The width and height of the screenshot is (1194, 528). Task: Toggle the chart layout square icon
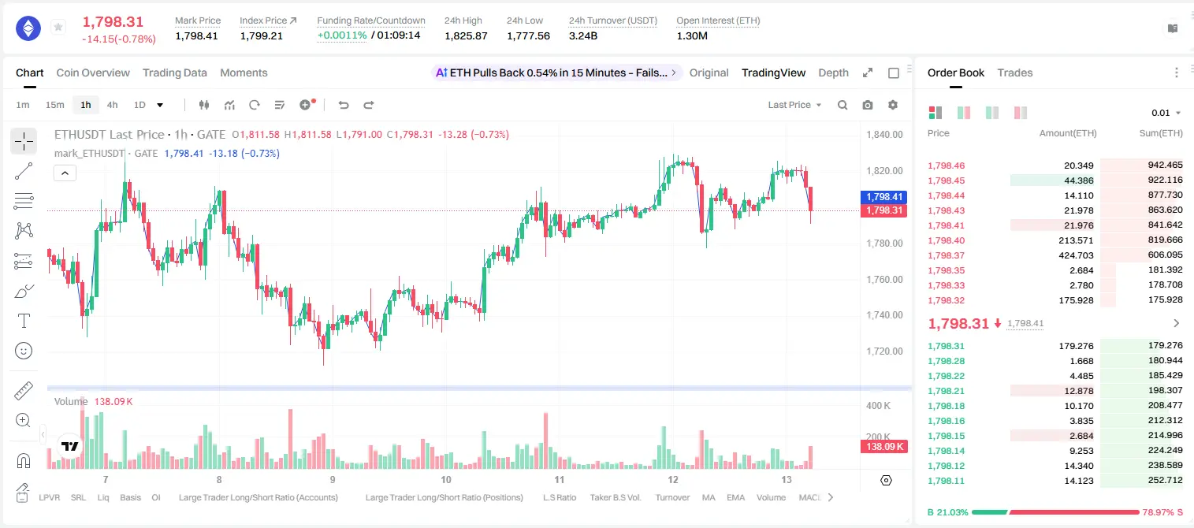[x=894, y=73]
